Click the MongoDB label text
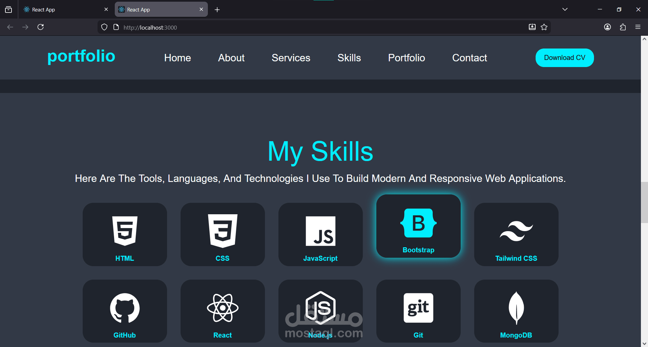Viewport: 648px width, 347px height. click(516, 335)
